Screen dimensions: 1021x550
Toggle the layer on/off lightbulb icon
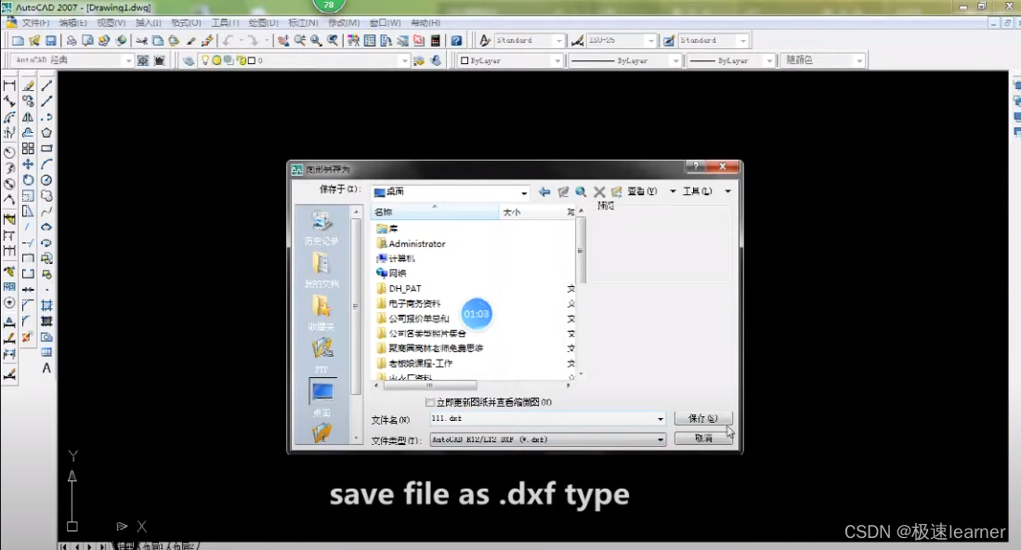pos(205,60)
